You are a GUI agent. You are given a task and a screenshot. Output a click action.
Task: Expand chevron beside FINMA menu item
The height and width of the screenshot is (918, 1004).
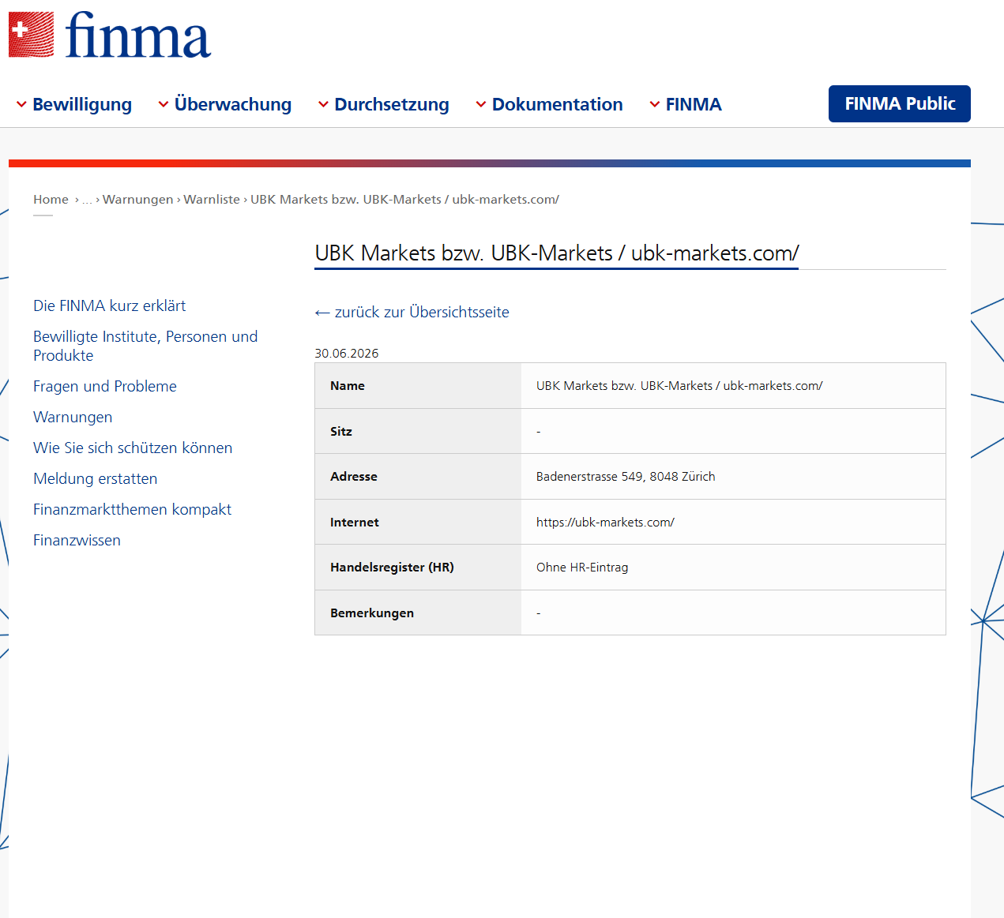(654, 104)
